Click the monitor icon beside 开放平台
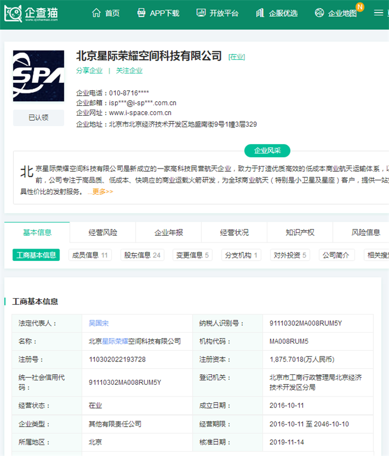Viewport: 389px width, 456px height. [x=201, y=13]
